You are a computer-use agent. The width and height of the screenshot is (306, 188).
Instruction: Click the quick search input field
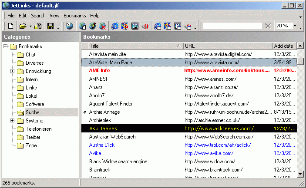[x=232, y=26]
